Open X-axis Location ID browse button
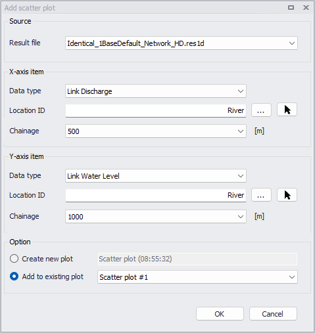The image size is (315, 333). click(x=261, y=110)
